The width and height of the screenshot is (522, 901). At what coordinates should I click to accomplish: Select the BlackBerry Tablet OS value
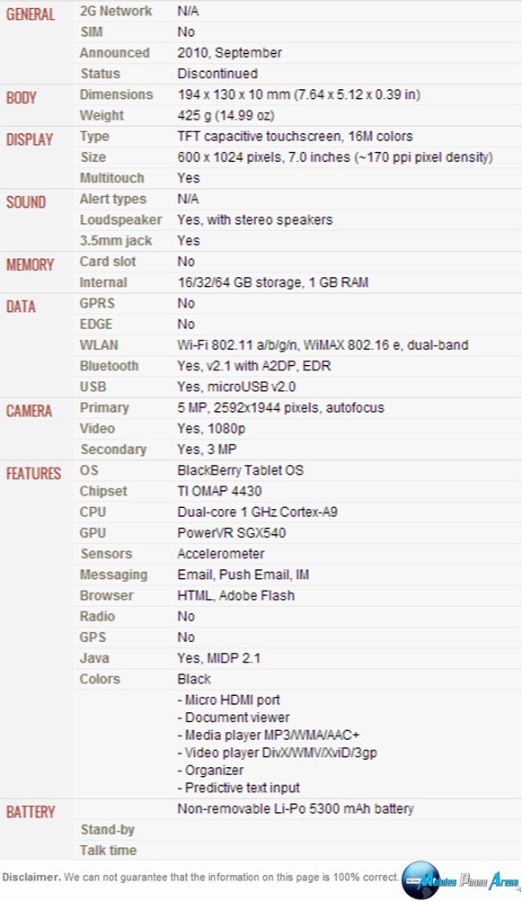(240, 470)
